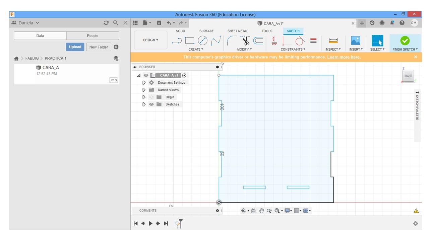Open the CONSTRAINTS dropdown menu
This screenshot has height=241, width=429.
[293, 50]
